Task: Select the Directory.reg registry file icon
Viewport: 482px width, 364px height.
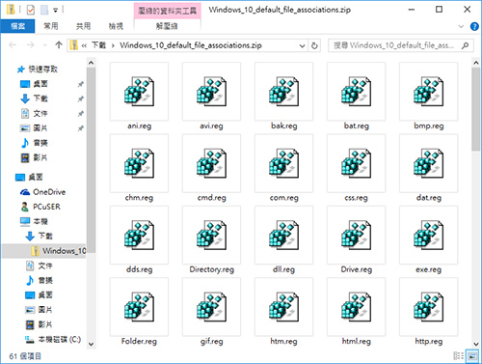Action: [x=211, y=236]
